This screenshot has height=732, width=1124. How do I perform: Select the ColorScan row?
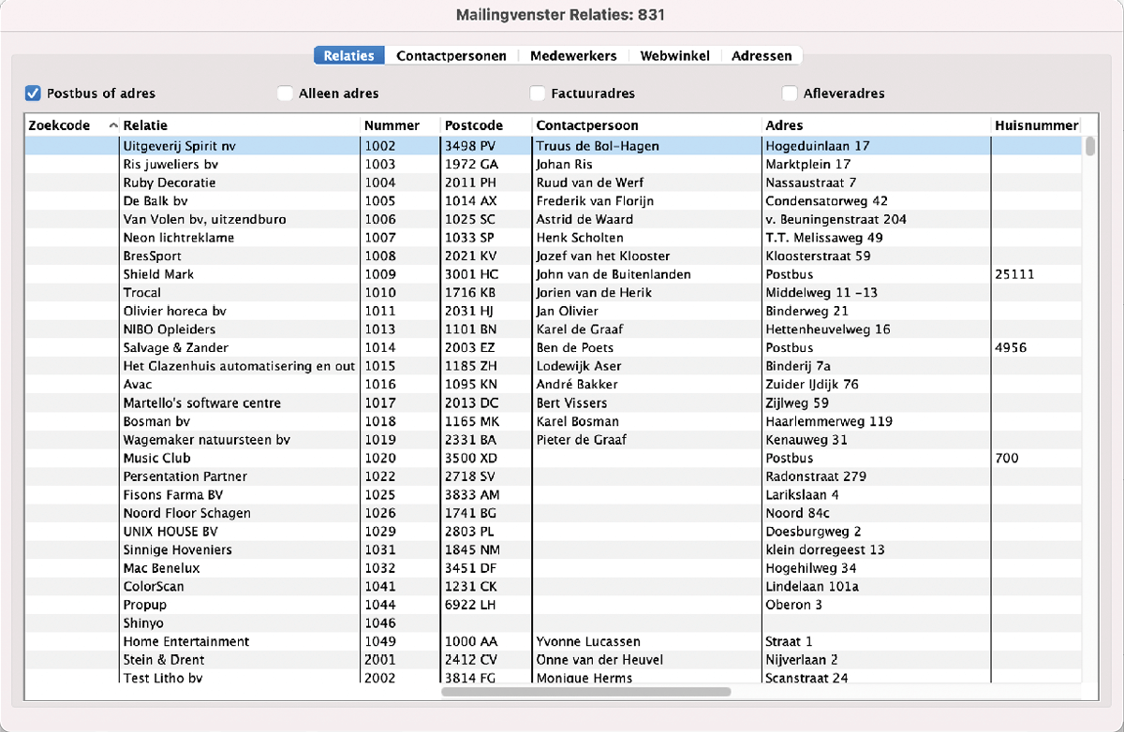(553, 586)
